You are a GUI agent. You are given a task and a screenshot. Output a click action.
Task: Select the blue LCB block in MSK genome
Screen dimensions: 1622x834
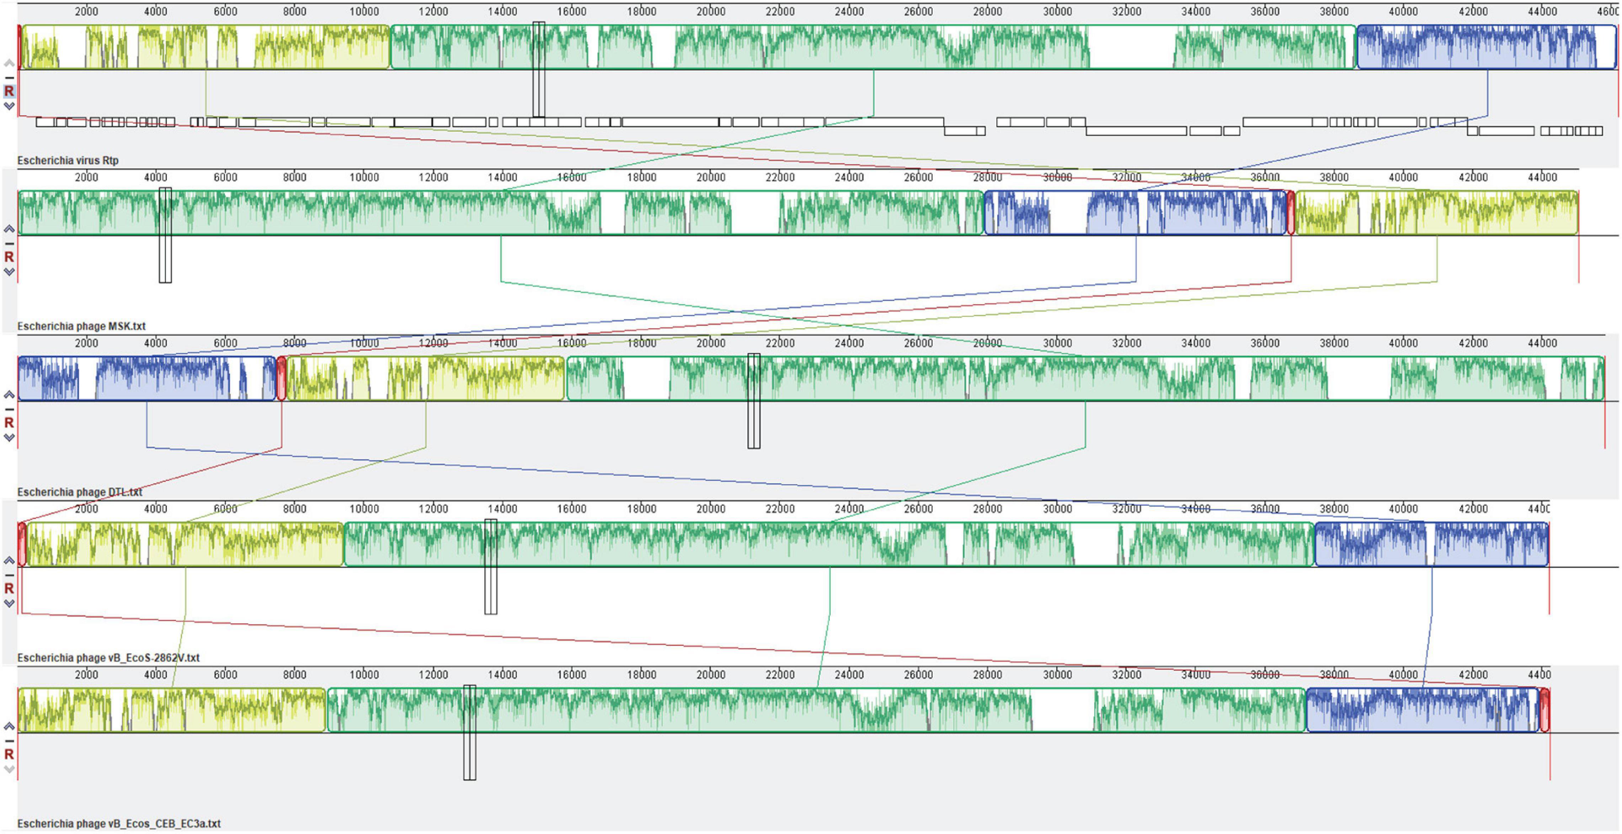(x=1136, y=213)
